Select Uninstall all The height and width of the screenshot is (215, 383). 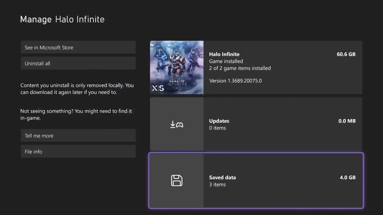pyautogui.click(x=78, y=63)
